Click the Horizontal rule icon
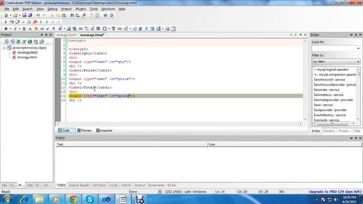 click(81, 29)
